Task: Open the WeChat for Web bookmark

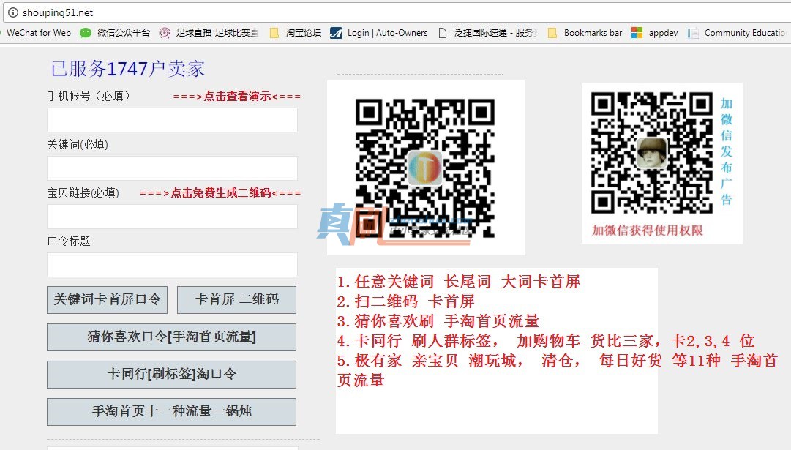Action: pyautogui.click(x=39, y=33)
